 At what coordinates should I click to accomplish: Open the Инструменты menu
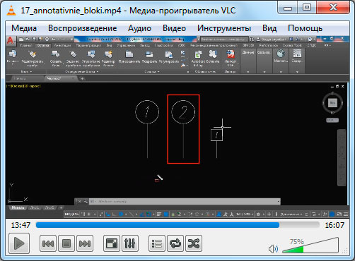click(x=224, y=28)
